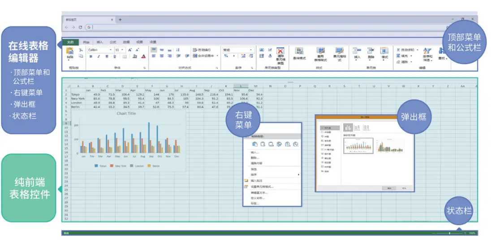Click 清除单元格类型 red X icon
The height and width of the screenshot is (243, 492).
(280, 51)
